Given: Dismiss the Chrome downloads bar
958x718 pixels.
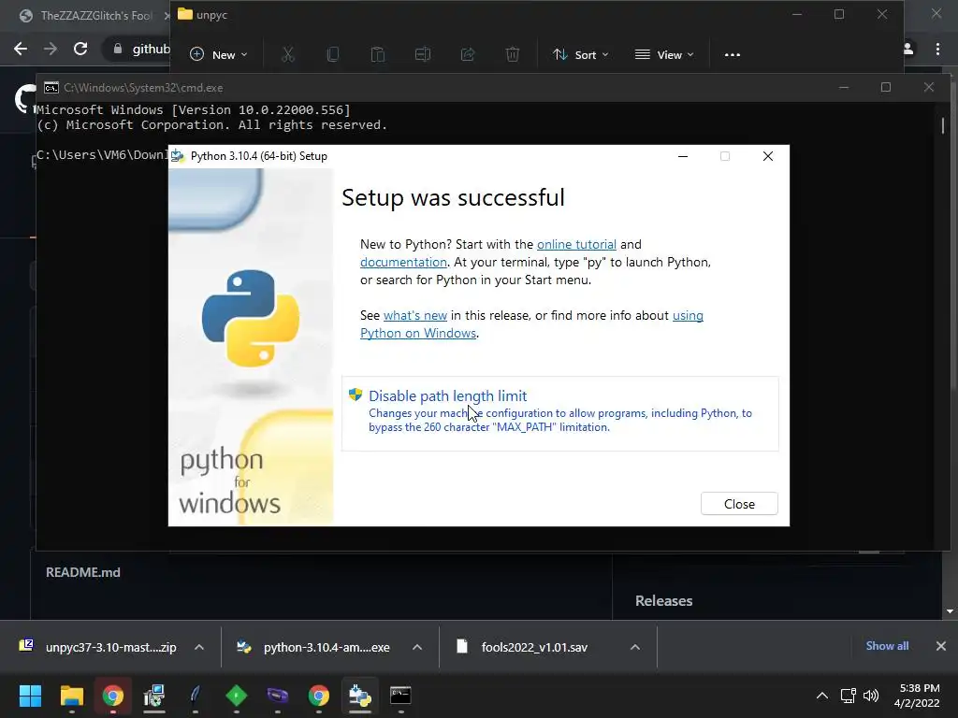Looking at the screenshot, I should [x=941, y=646].
